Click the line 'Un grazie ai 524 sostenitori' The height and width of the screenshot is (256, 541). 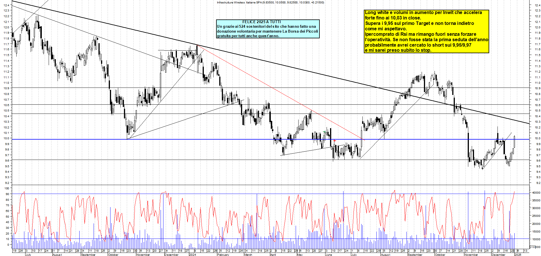[x=266, y=26]
